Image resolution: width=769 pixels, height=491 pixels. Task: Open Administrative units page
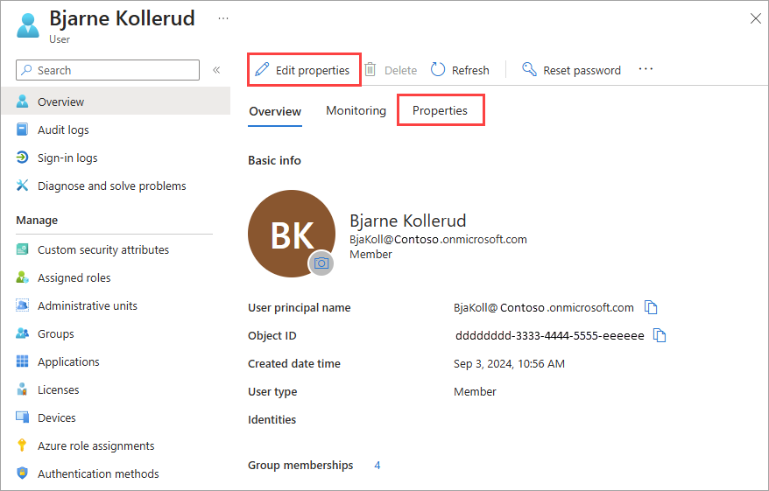(116, 305)
